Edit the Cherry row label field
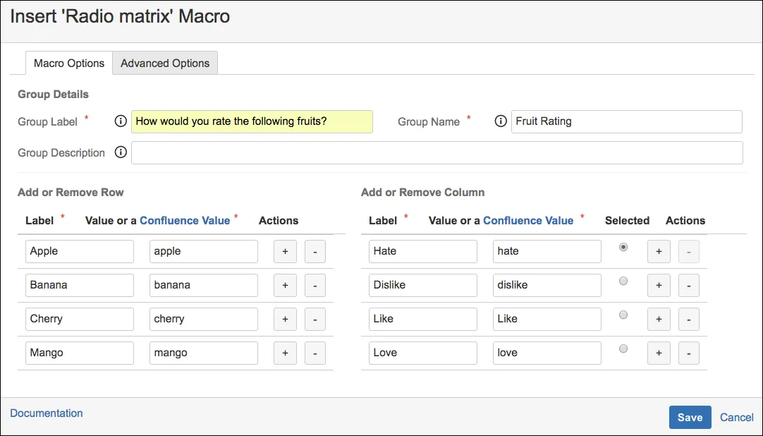This screenshot has width=763, height=436. (x=80, y=319)
